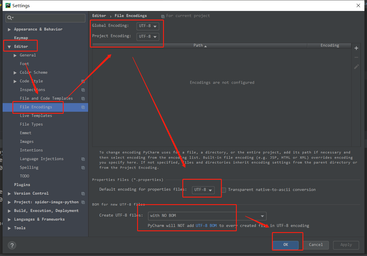Expand the Color Scheme node
Screen dimensions: 367x256
15,73
